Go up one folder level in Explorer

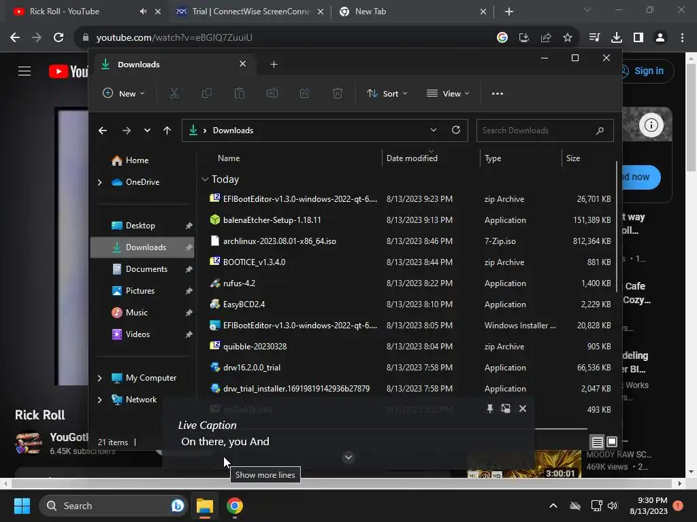tap(167, 130)
